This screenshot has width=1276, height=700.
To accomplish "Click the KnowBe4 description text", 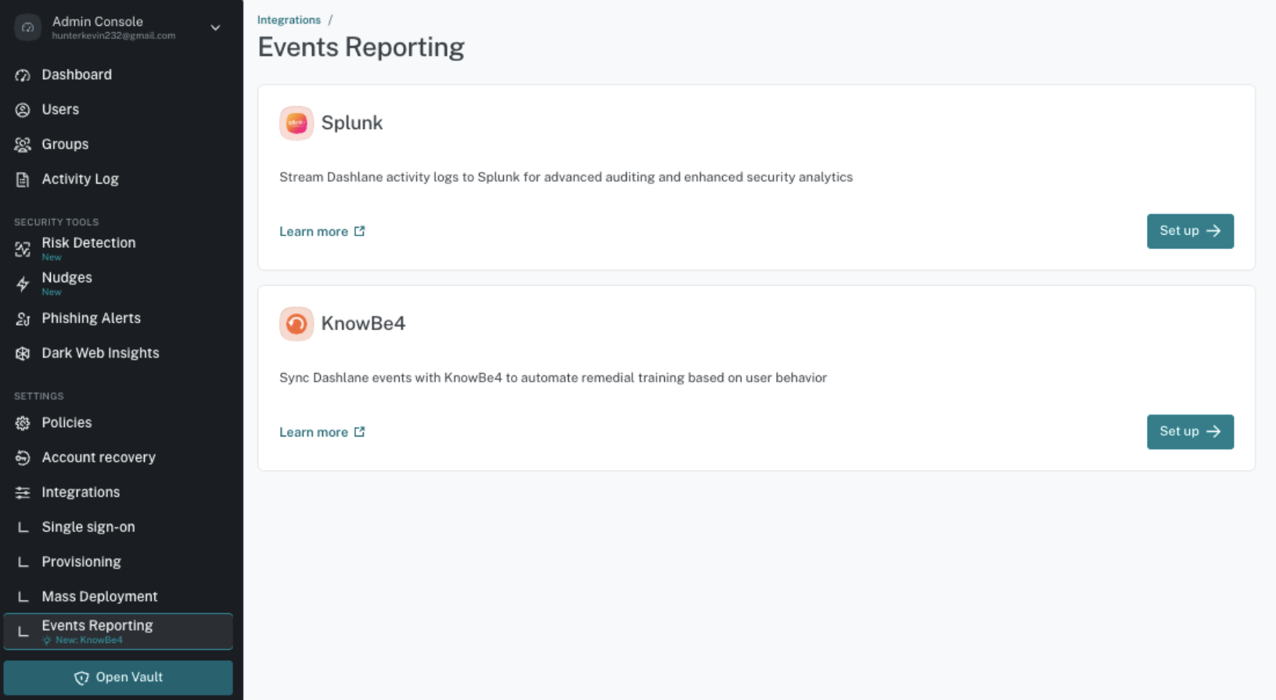I will [x=553, y=378].
